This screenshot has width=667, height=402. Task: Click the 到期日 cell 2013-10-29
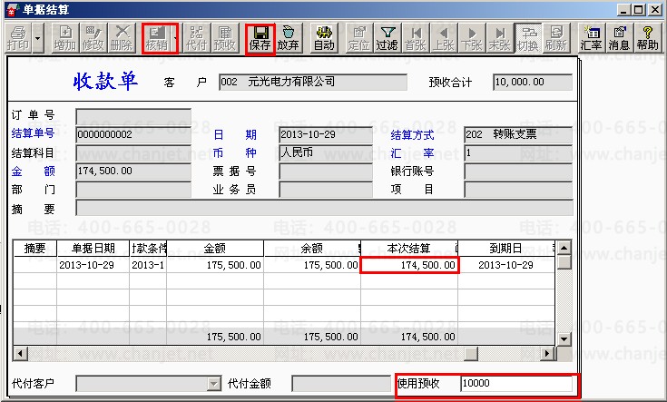505,265
